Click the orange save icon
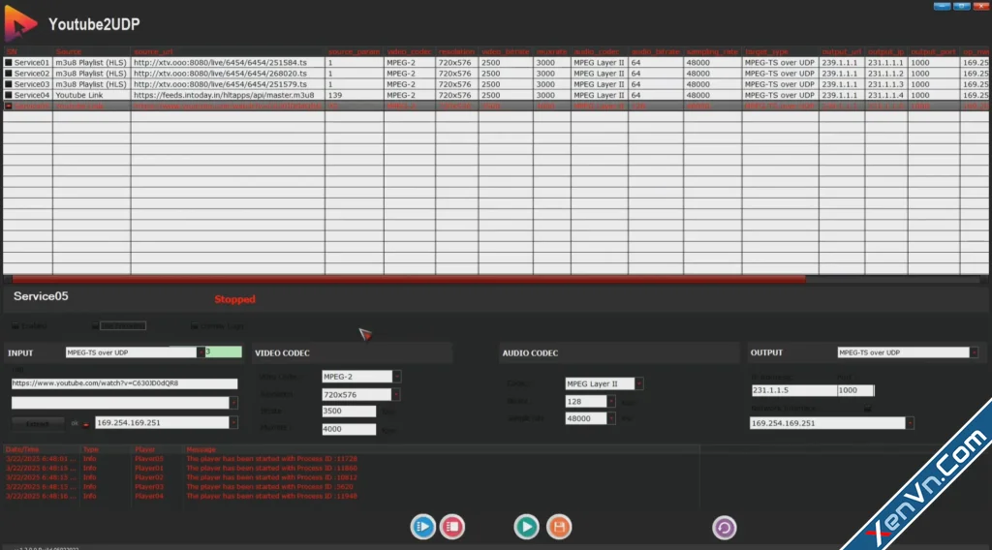 click(x=559, y=527)
